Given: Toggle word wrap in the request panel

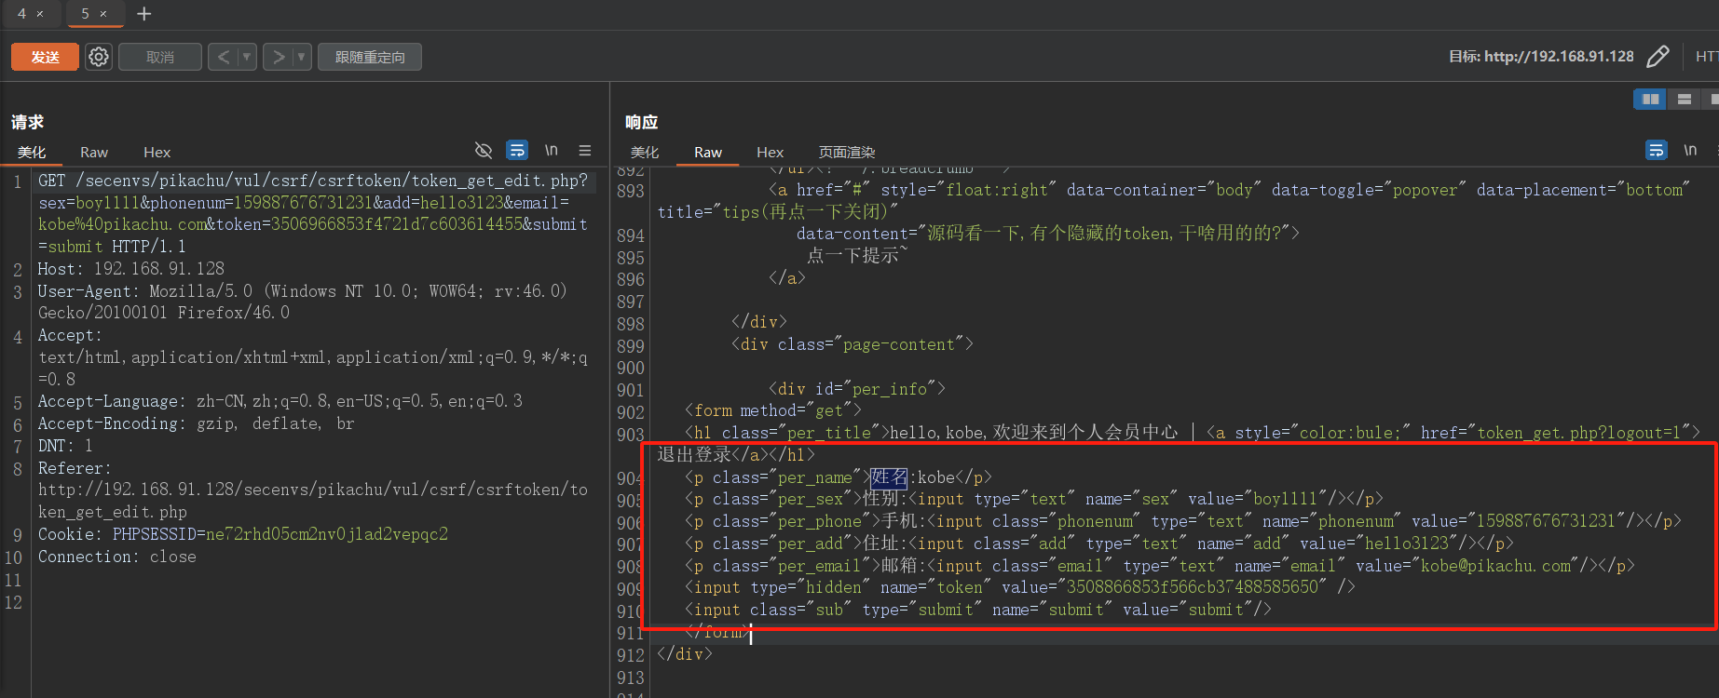Looking at the screenshot, I should (x=517, y=150).
